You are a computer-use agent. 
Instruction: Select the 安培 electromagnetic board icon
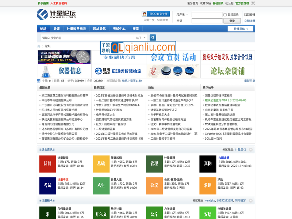[x=208, y=214]
